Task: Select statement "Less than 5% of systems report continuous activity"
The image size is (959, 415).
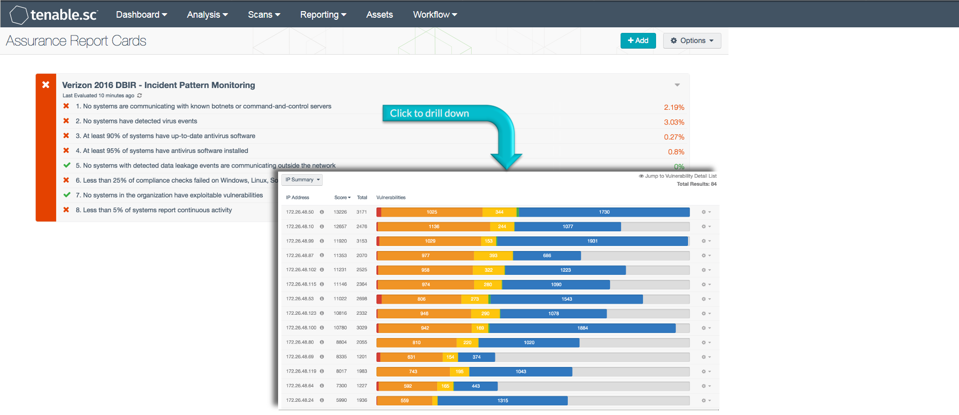Action: pos(154,210)
